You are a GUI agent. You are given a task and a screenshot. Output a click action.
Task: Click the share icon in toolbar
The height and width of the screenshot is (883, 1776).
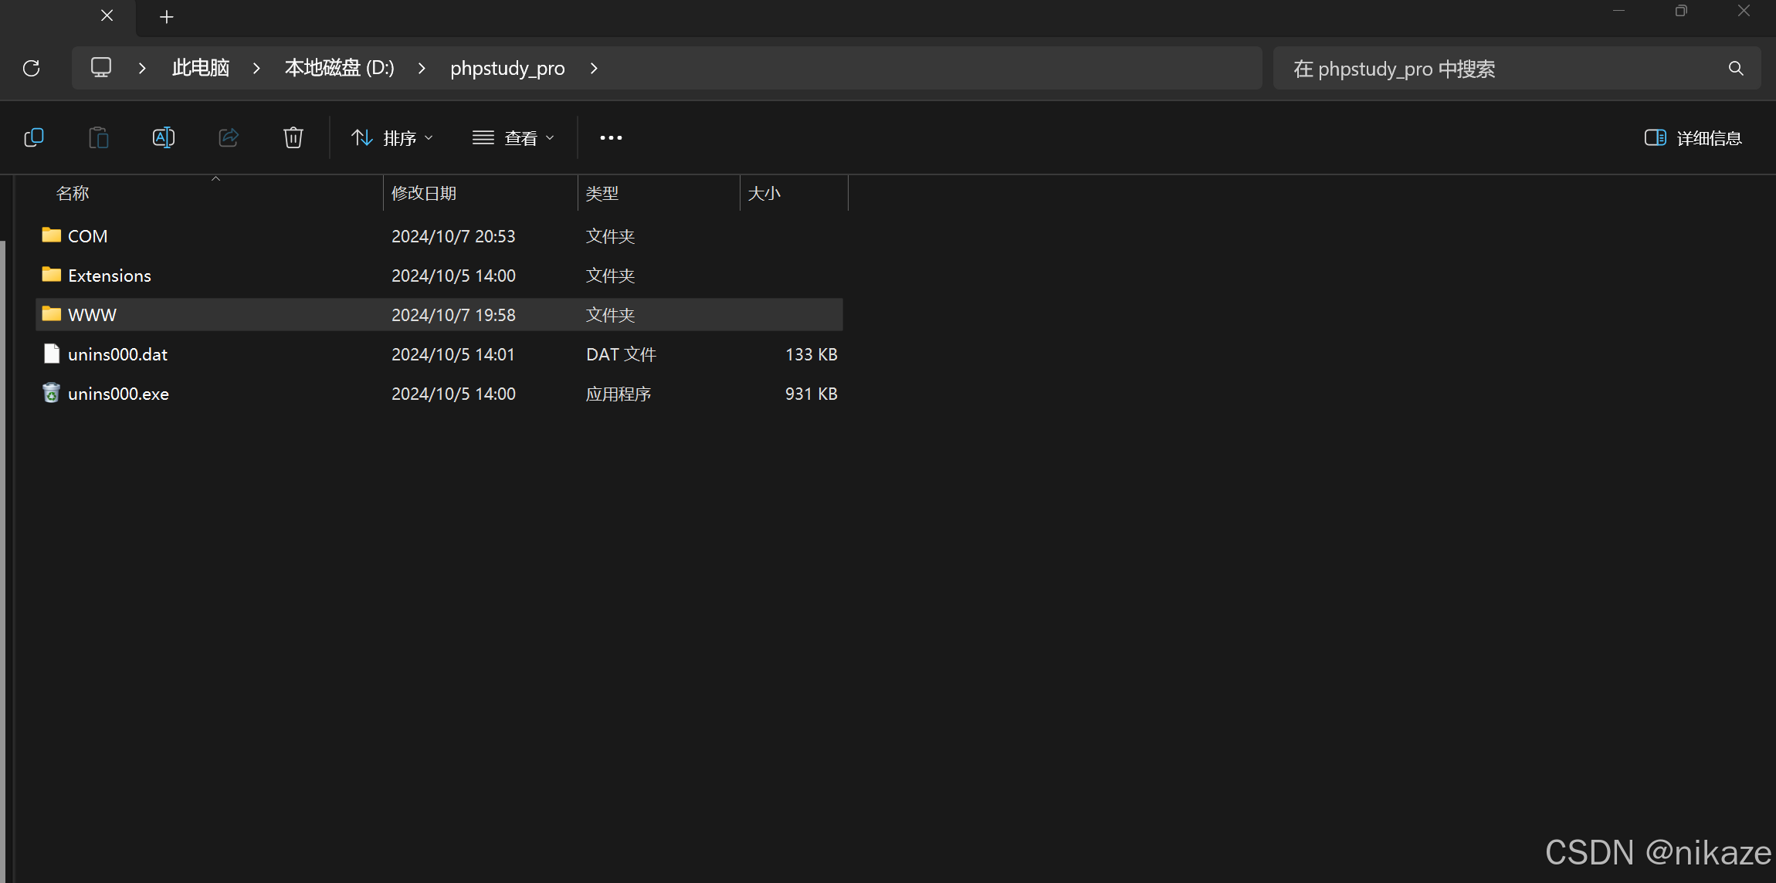(x=229, y=137)
